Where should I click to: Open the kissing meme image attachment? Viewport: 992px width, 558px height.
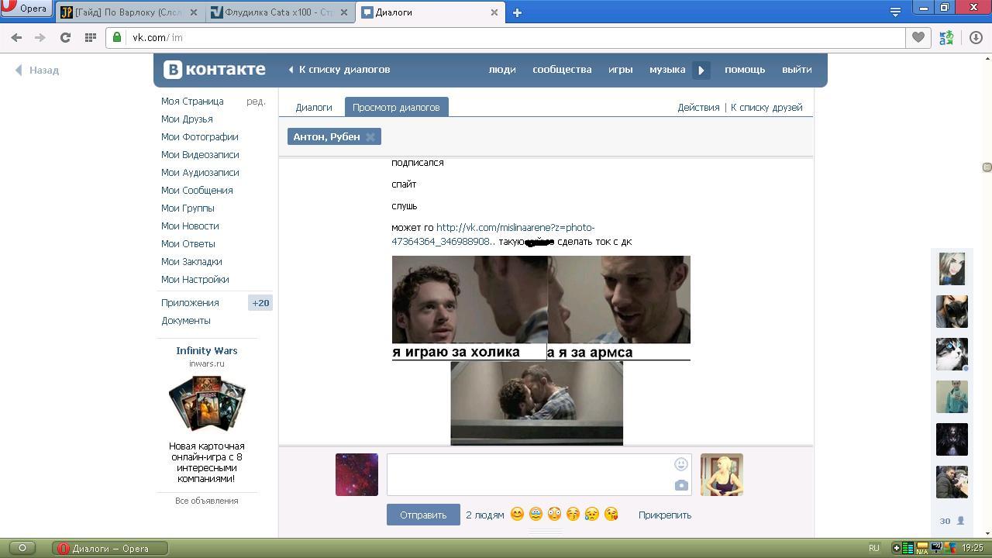(541, 350)
